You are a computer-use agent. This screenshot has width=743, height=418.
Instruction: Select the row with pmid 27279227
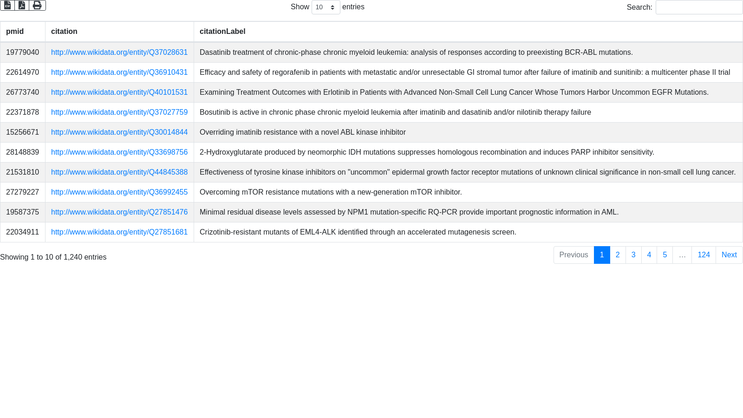coord(22,192)
